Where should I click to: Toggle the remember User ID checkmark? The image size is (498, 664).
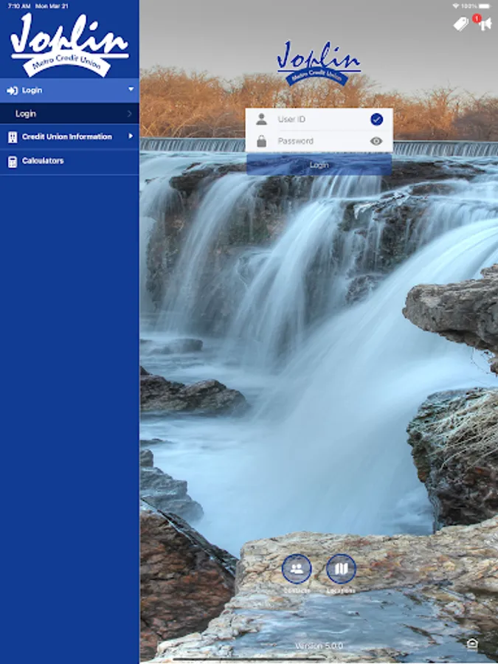pyautogui.click(x=376, y=120)
